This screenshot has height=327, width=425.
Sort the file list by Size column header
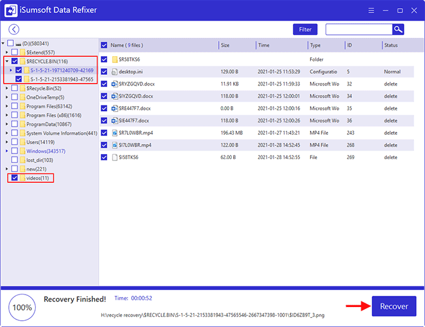click(x=225, y=45)
